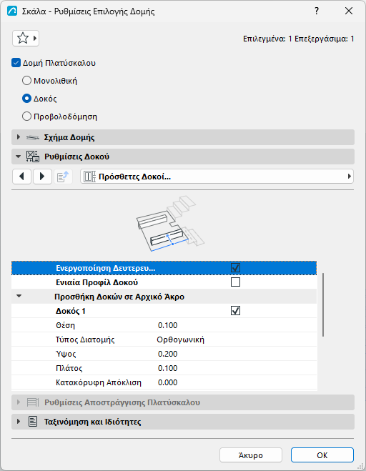Toggle Δομή Πλατύσκαλου checkbox
This screenshot has height=471, width=366.
click(x=16, y=63)
